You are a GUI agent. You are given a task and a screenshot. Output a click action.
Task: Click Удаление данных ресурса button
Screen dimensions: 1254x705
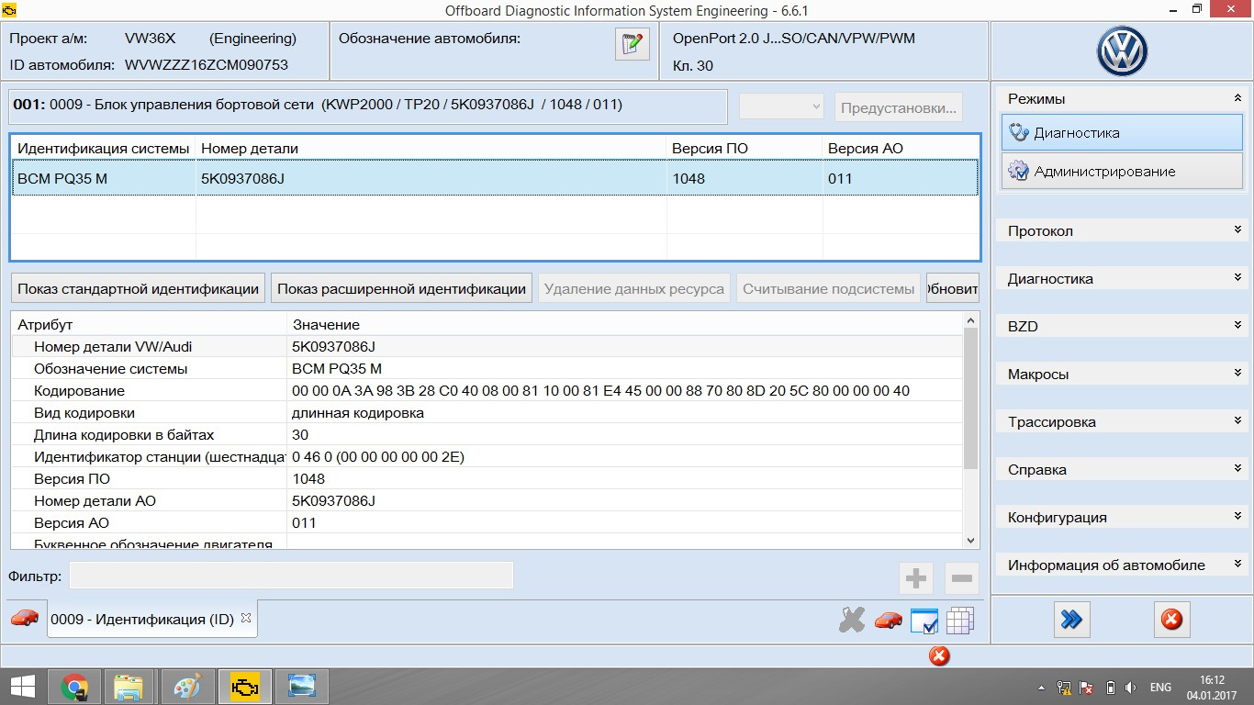pyautogui.click(x=633, y=288)
